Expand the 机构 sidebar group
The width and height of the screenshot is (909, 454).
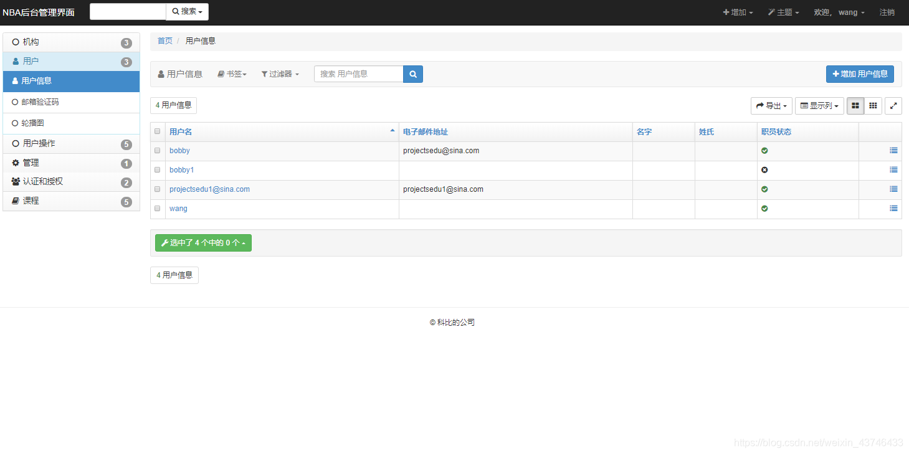point(71,42)
